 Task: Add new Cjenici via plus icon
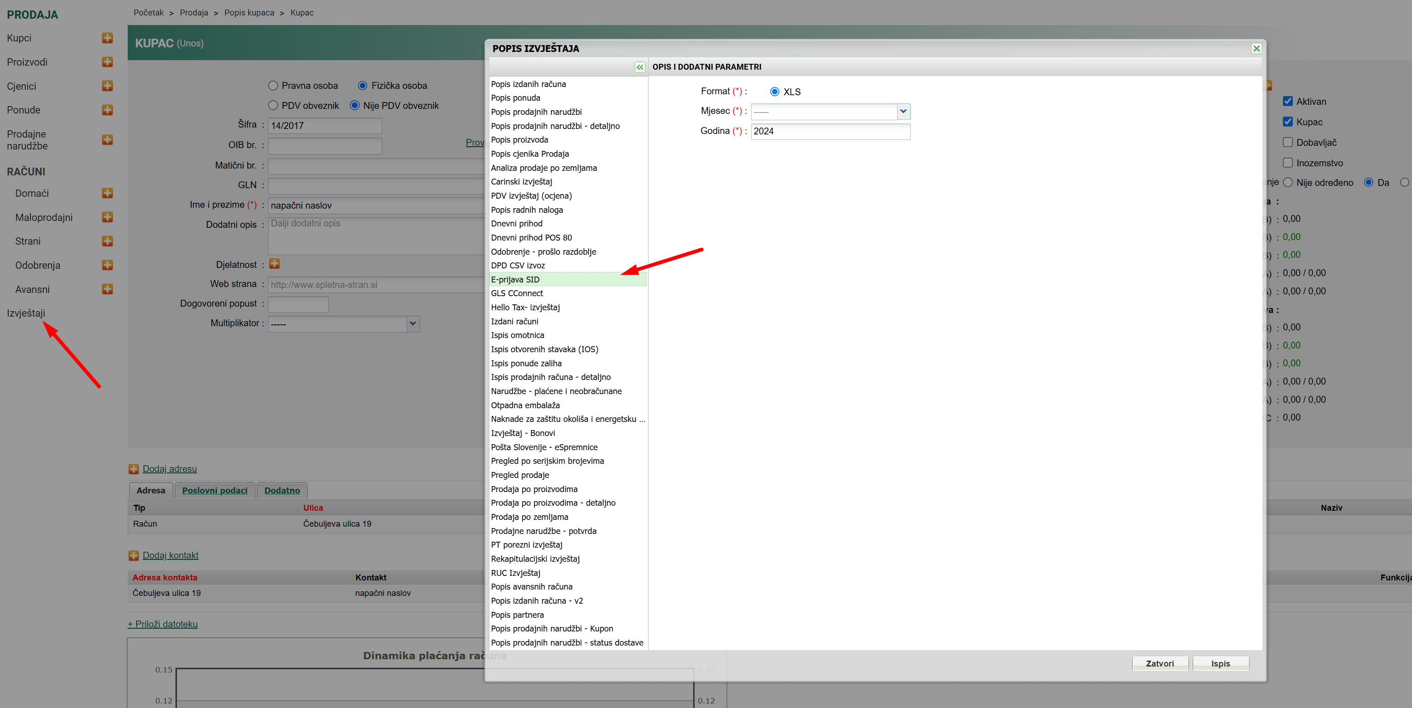[x=108, y=86]
